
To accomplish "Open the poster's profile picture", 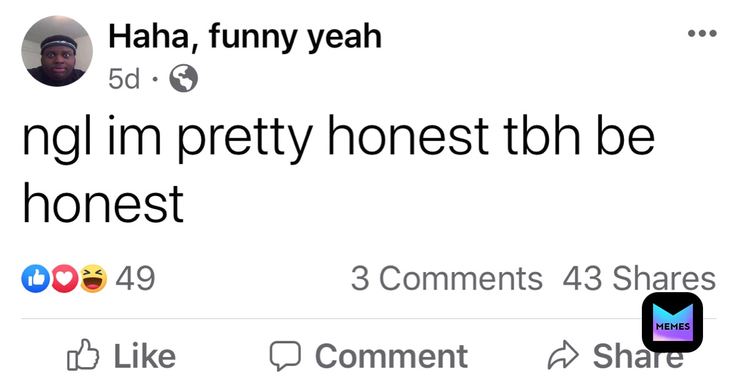I will [x=57, y=51].
